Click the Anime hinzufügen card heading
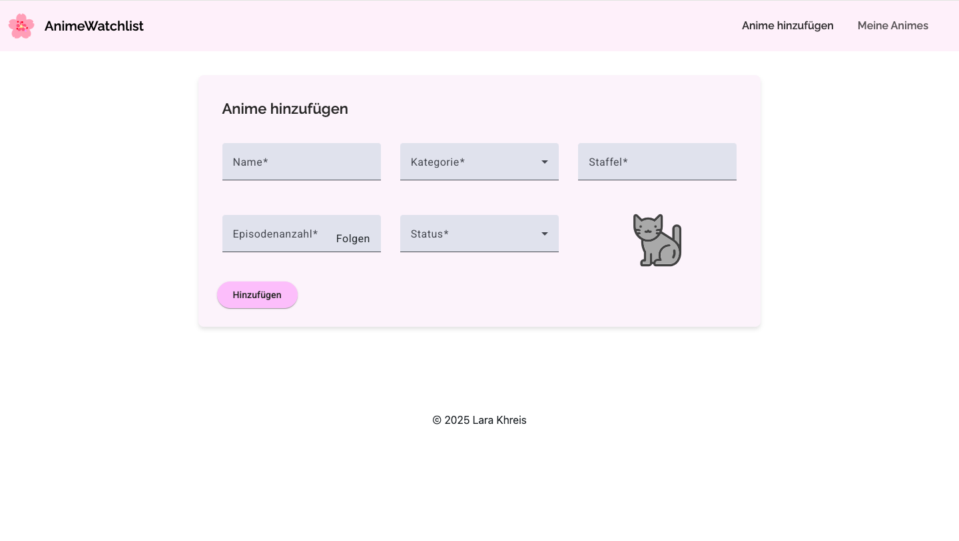 [285, 109]
